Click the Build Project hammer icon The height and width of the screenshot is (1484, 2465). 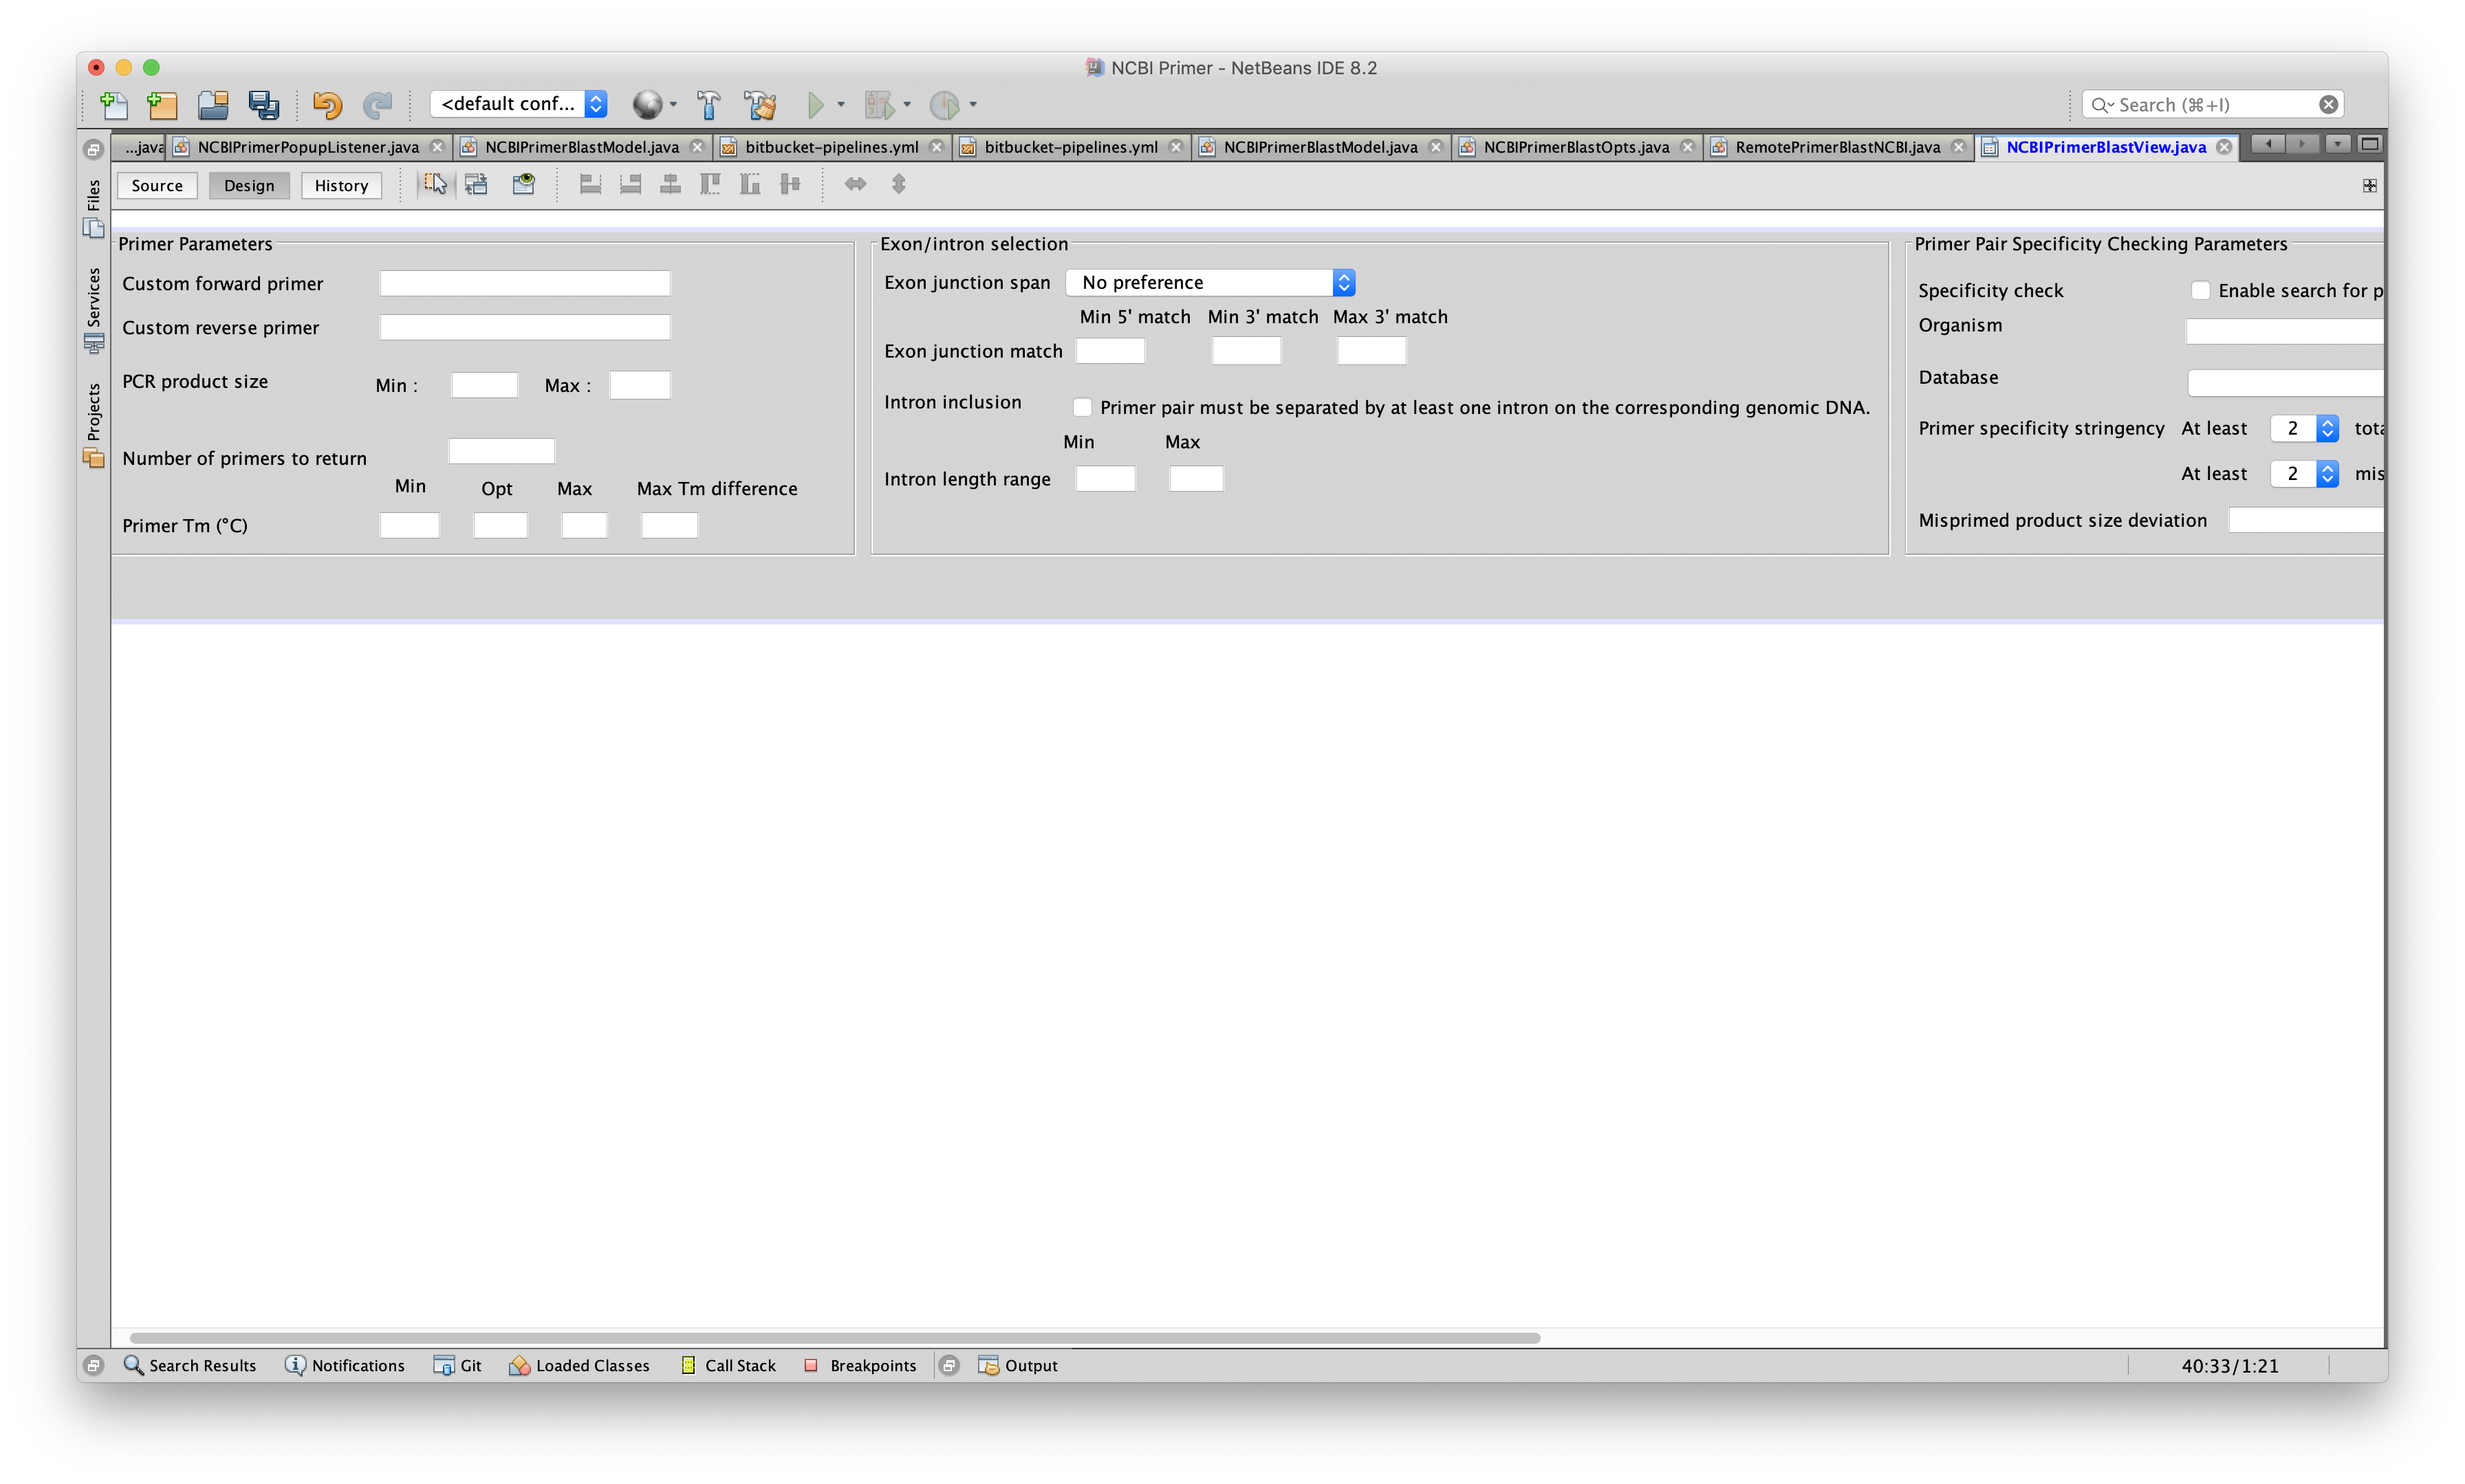(x=708, y=104)
